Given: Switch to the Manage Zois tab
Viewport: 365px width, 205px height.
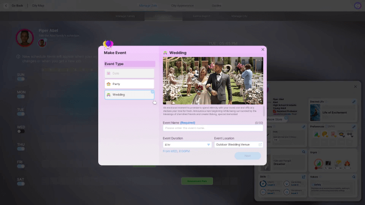Looking at the screenshot, I should 148,5.
